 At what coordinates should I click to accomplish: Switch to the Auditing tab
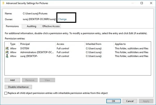[x=31, y=26]
